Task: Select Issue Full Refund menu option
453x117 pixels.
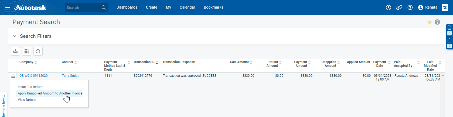Action: [x=30, y=87]
